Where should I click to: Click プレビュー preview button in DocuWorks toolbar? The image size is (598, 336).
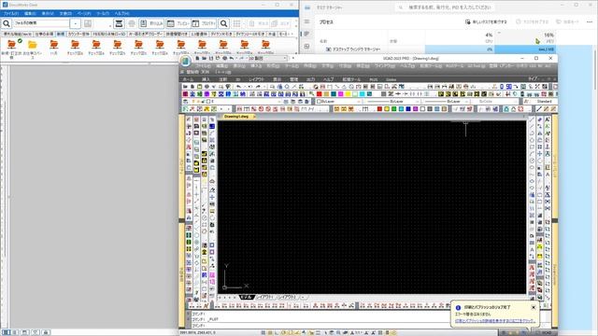click(x=178, y=23)
